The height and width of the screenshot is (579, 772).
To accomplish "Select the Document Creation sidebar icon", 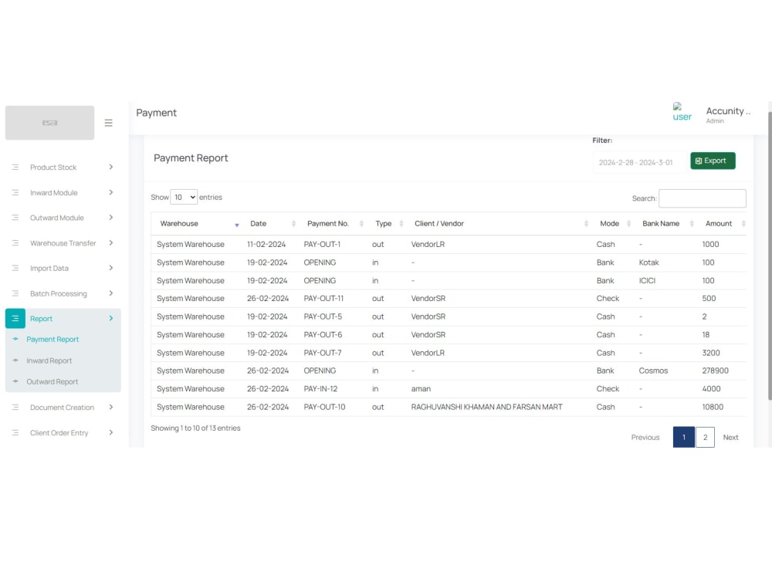I will 15,407.
